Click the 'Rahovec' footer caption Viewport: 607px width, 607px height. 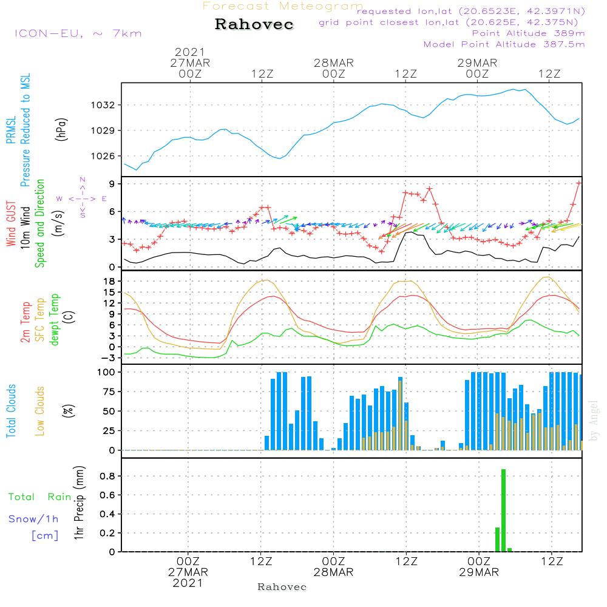click(x=282, y=587)
